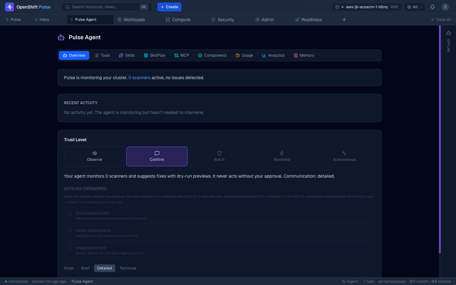Open the SkillPlan sub-tab
Screen dimensions: 456x285
[x=155, y=55]
